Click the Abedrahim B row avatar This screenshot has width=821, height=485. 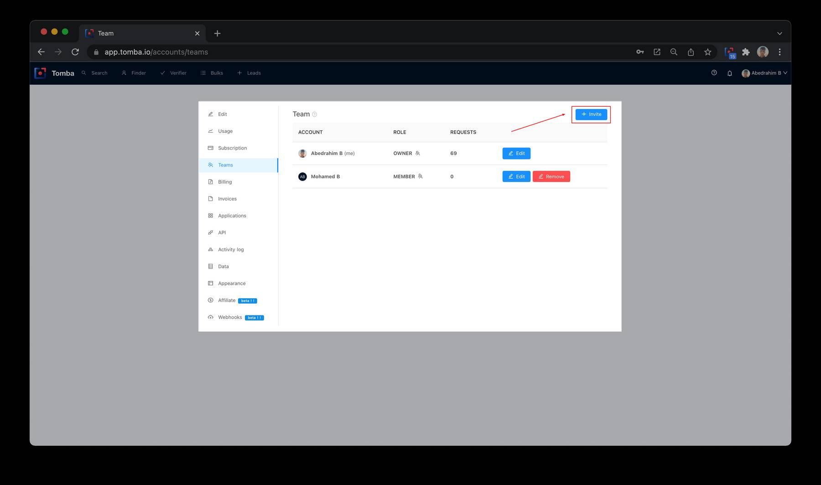pos(302,154)
